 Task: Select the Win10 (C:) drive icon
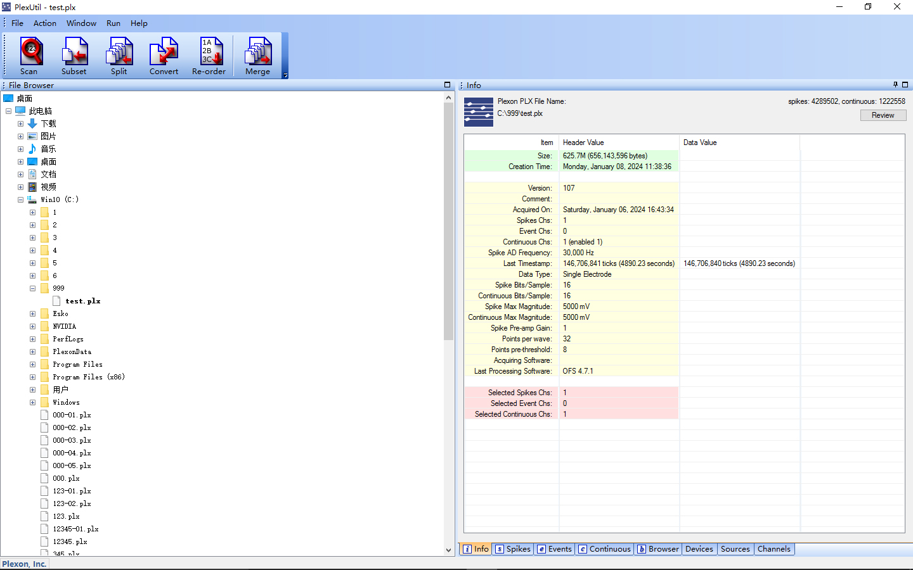point(32,199)
